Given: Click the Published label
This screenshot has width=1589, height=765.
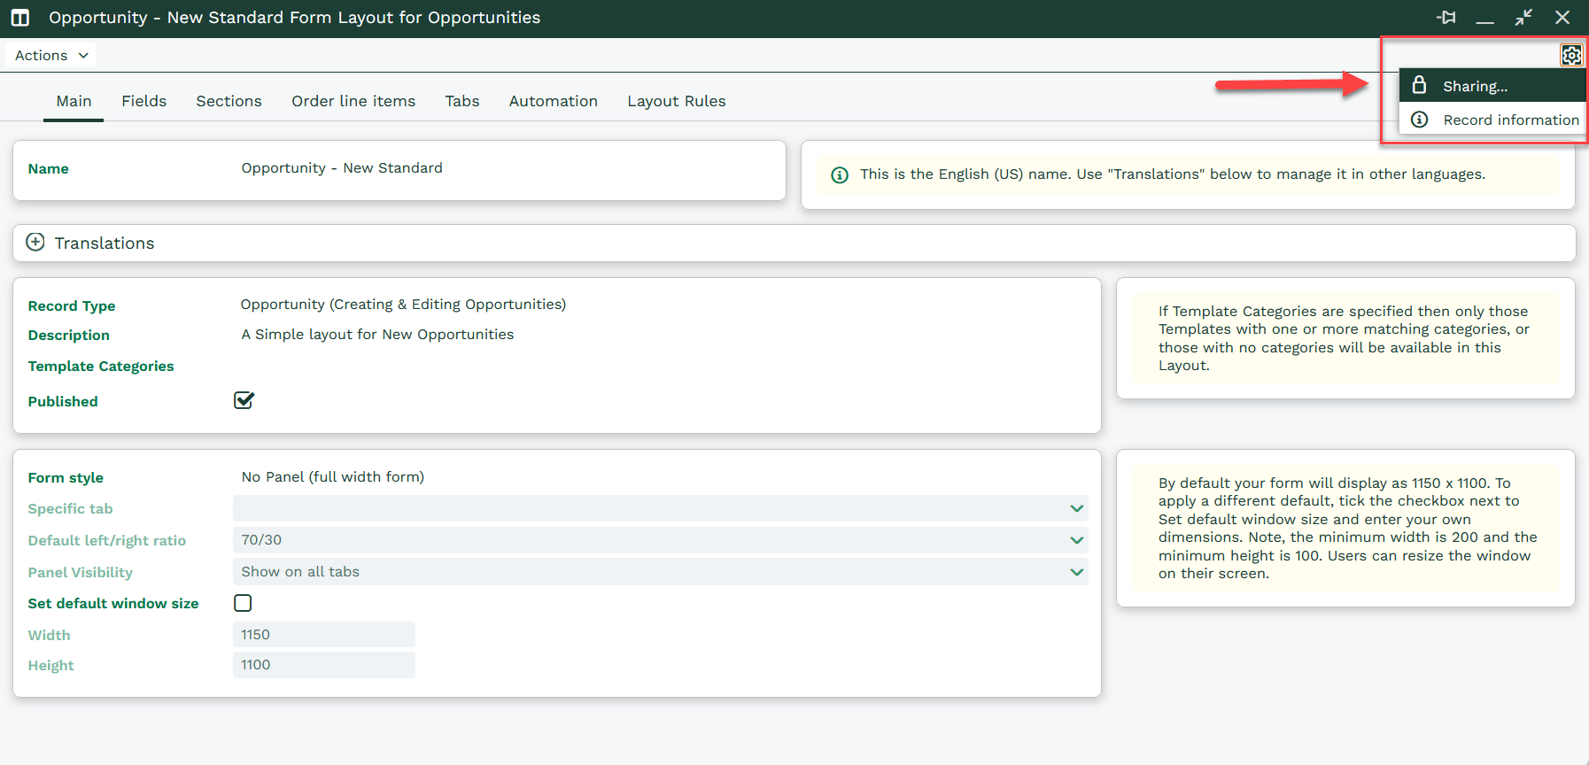Looking at the screenshot, I should pyautogui.click(x=63, y=401).
